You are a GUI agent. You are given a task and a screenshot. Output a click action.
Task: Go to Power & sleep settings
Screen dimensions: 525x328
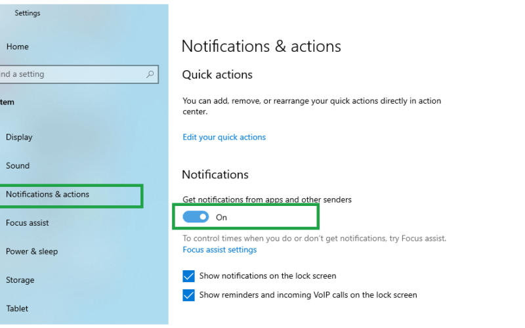31,251
